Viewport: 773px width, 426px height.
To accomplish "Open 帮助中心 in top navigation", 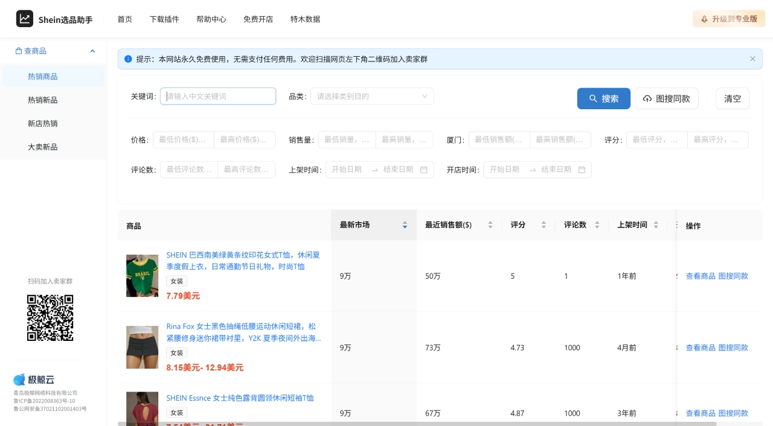I will click(x=211, y=19).
